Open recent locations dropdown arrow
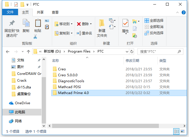Image resolution: width=189 pixels, height=137 pixels. [x=23, y=52]
